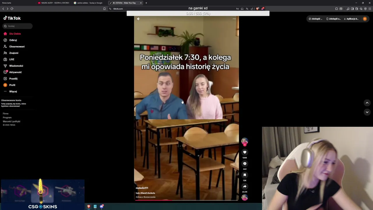Image resolution: width=373 pixels, height=210 pixels.
Task: Go to next video with down chevron
Action: click(367, 112)
